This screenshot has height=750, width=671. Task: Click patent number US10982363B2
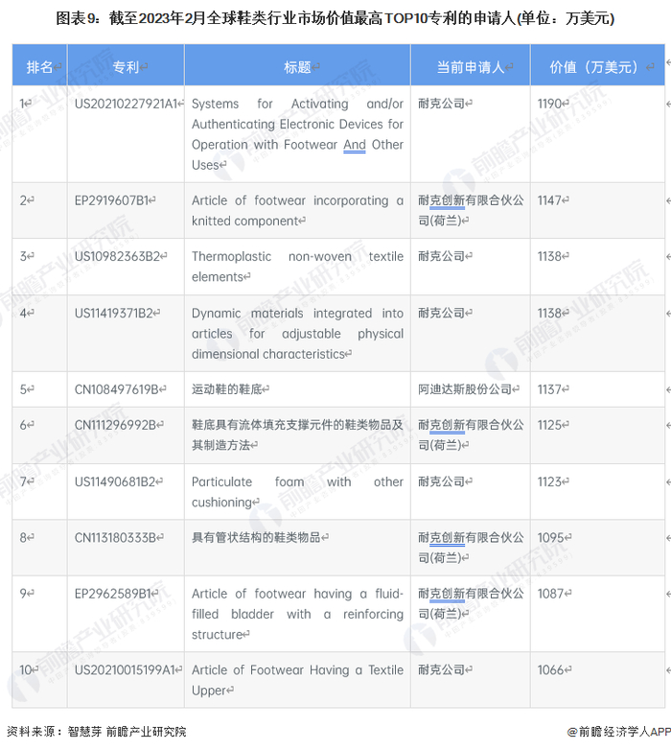pos(117,256)
